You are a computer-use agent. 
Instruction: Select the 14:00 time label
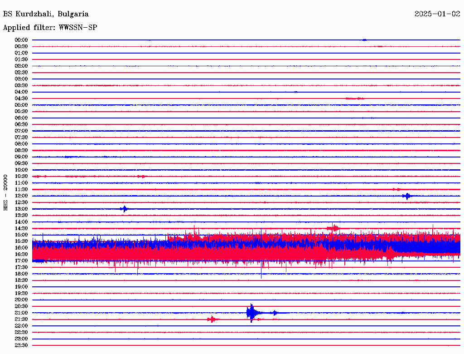click(21, 222)
